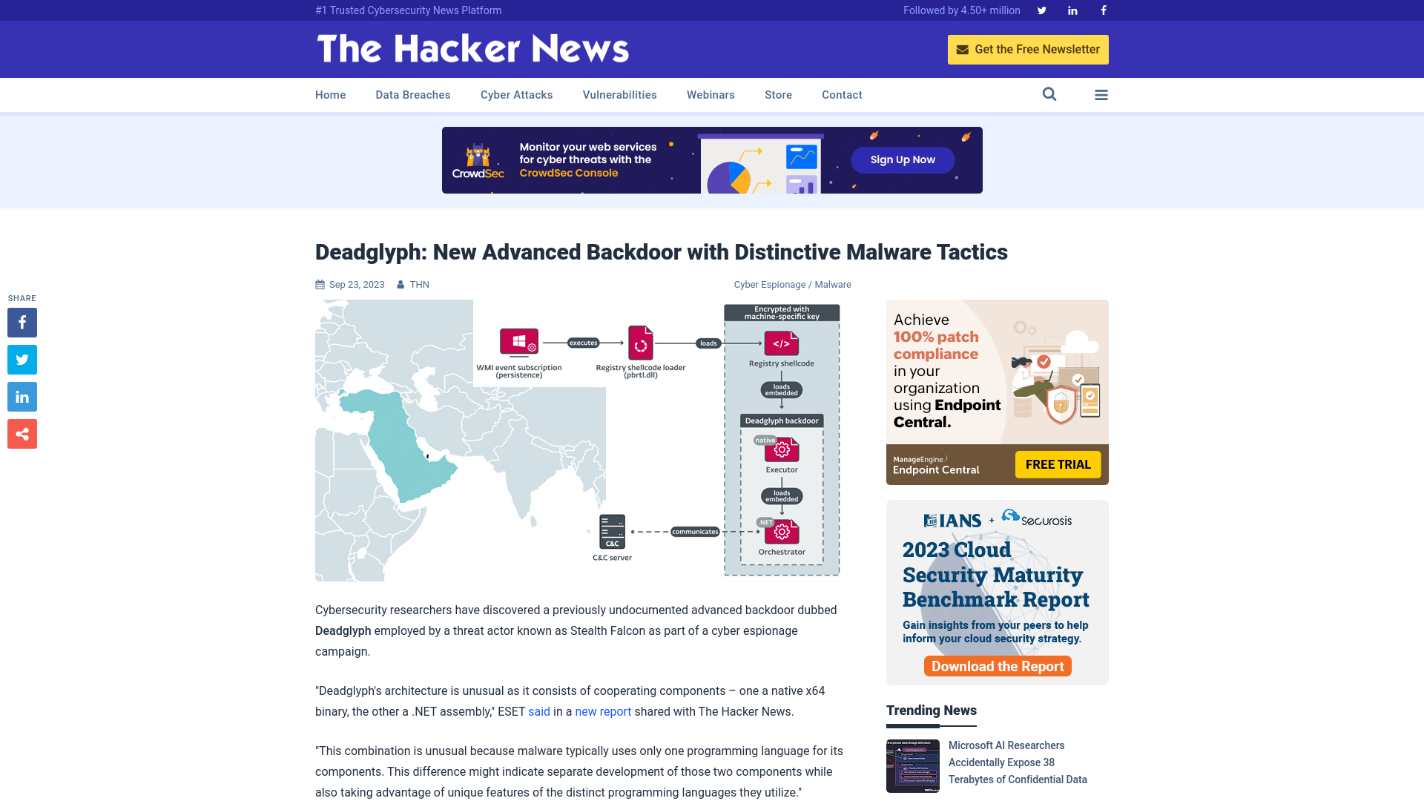This screenshot has width=1424, height=801.
Task: Select the 'Data Breaches' menu item
Action: tap(412, 94)
